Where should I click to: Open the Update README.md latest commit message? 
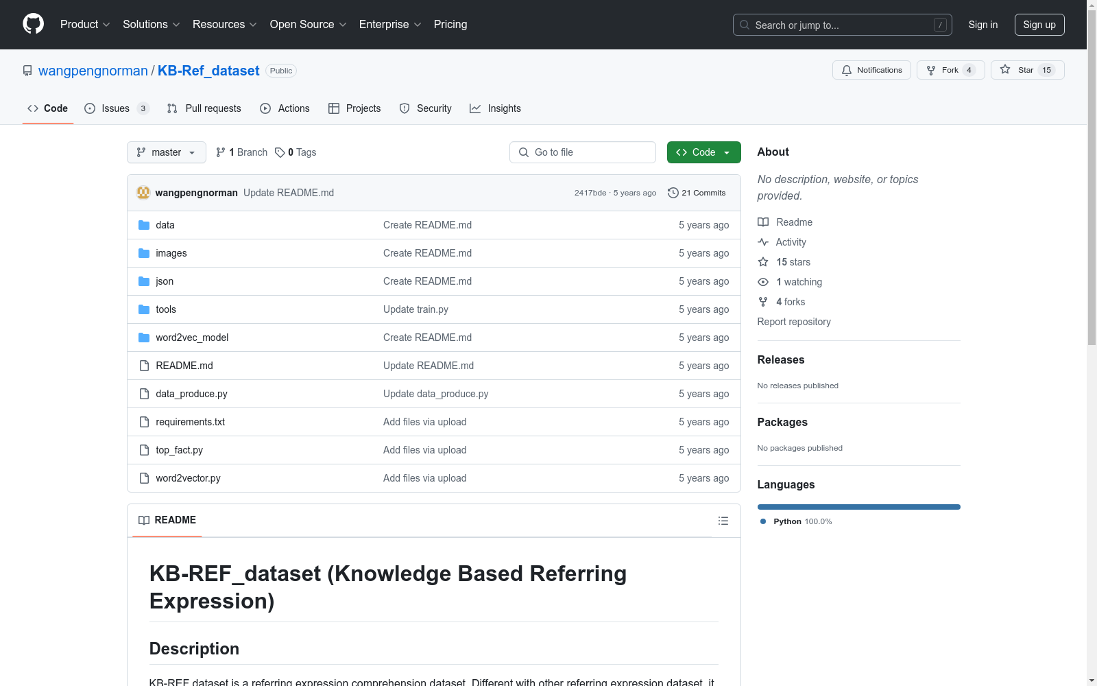point(289,193)
